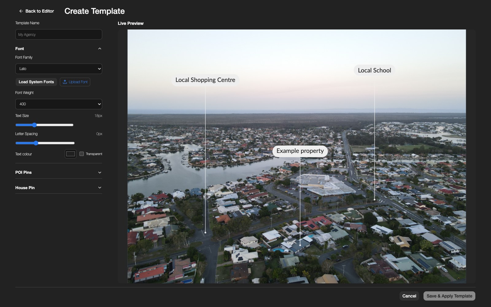Click the Live Preview heading
Viewport: 491px width, 307px height.
131,23
